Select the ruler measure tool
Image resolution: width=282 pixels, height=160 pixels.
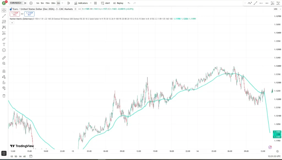(4, 58)
